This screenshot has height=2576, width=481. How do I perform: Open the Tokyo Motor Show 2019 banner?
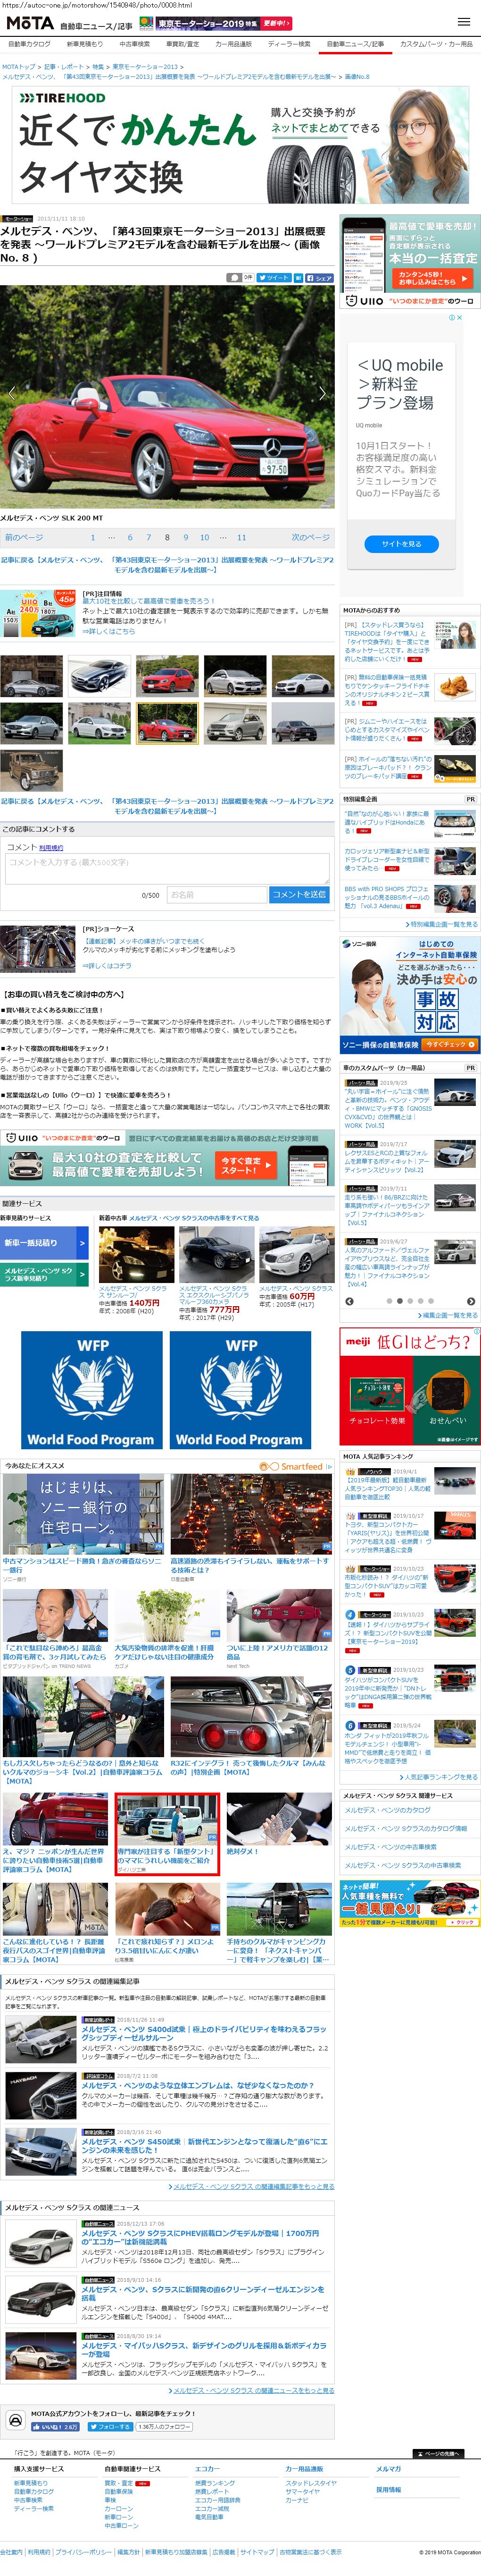click(216, 23)
